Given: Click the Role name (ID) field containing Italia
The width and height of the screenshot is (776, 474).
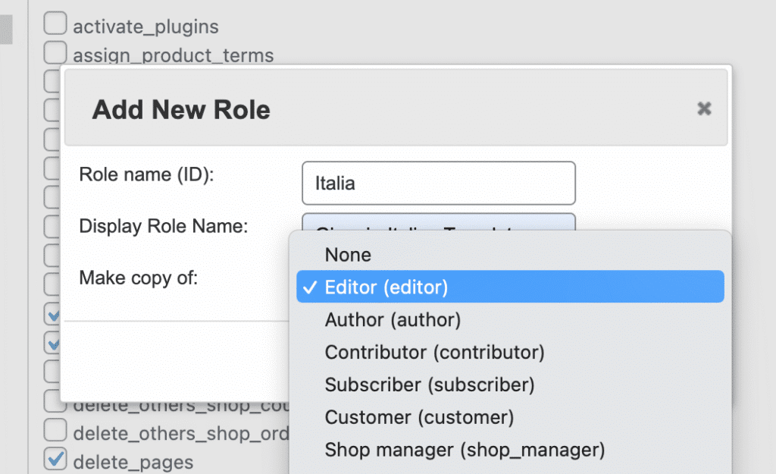Looking at the screenshot, I should click(439, 183).
